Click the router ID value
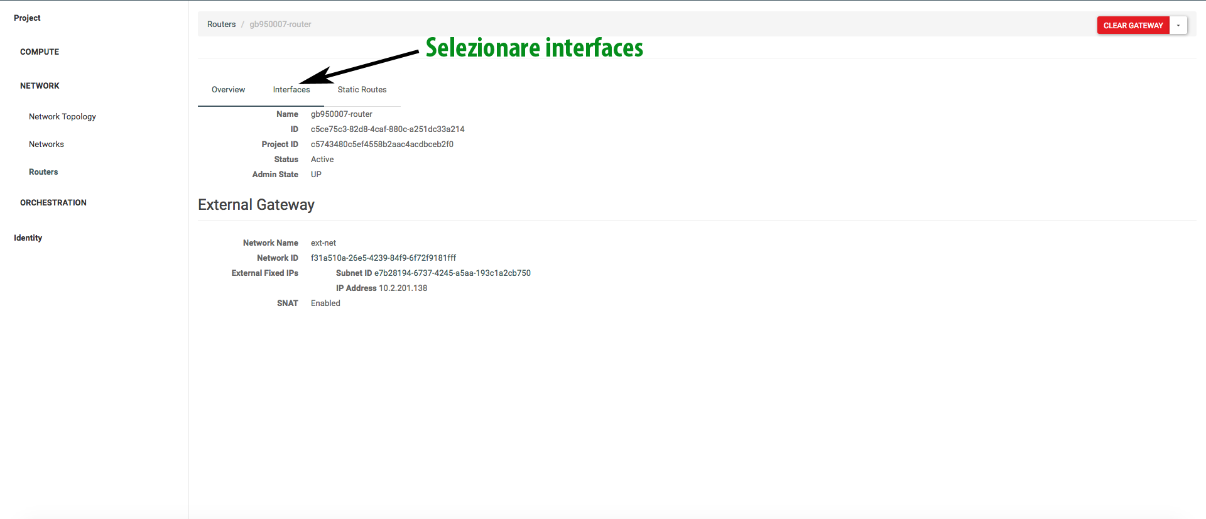 tap(388, 129)
